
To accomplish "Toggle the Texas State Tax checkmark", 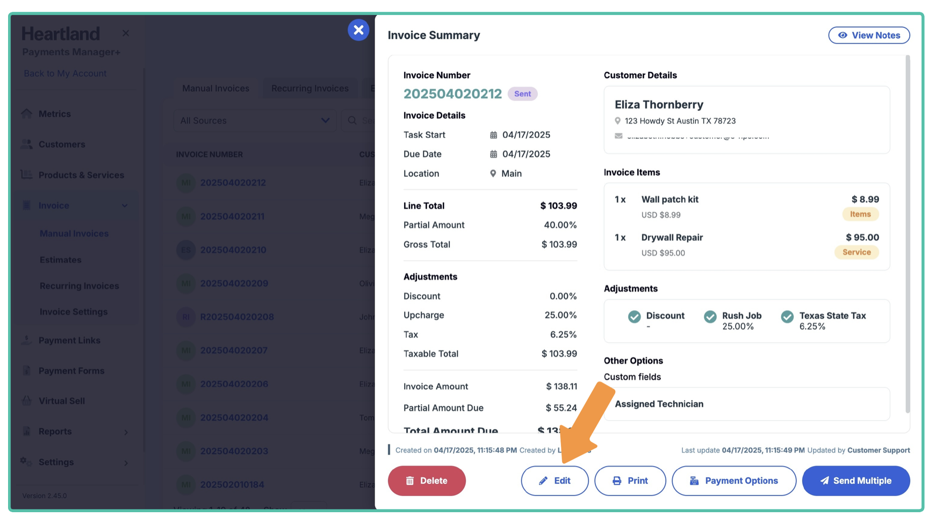I will [787, 317].
